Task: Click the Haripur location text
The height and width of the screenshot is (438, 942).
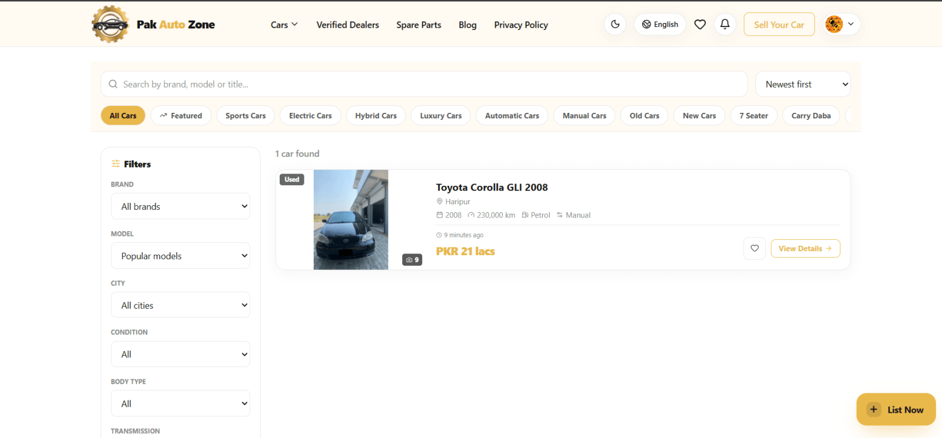Action: point(457,202)
